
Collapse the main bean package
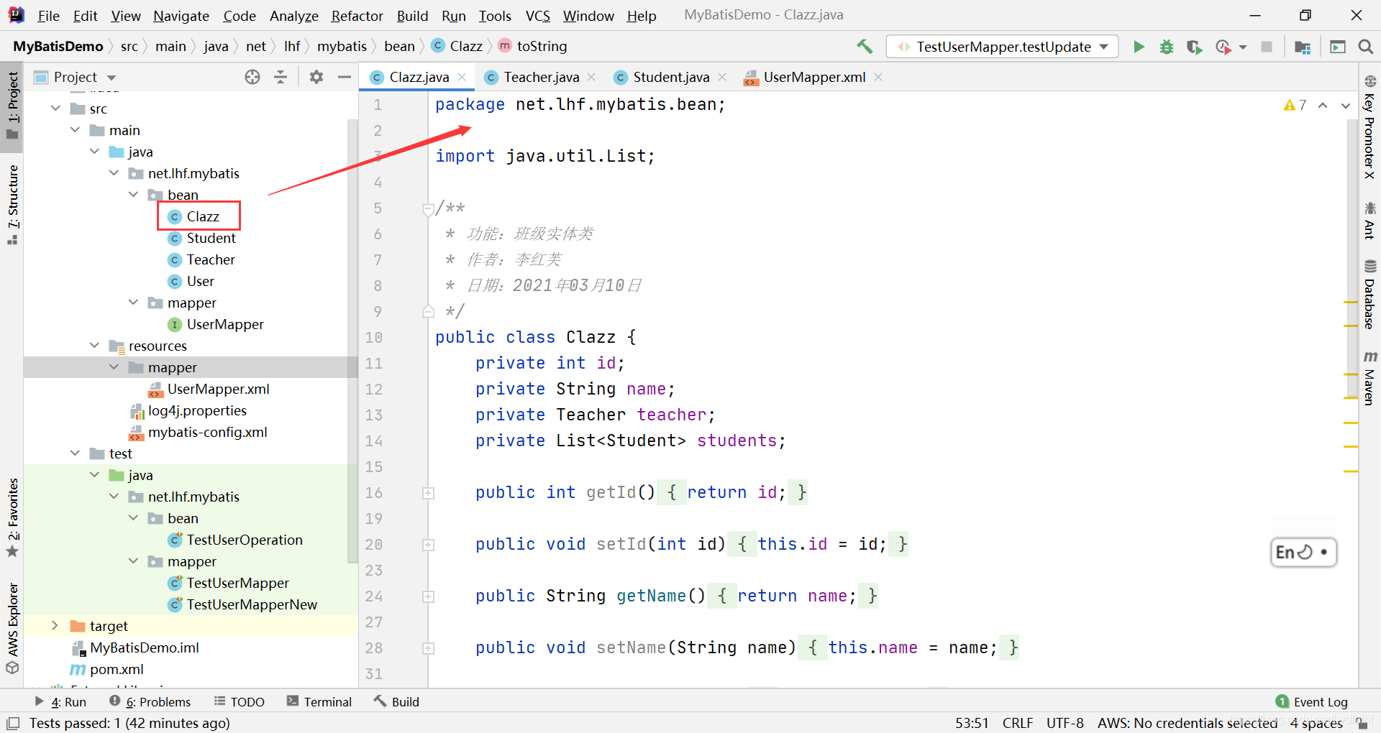(x=133, y=195)
